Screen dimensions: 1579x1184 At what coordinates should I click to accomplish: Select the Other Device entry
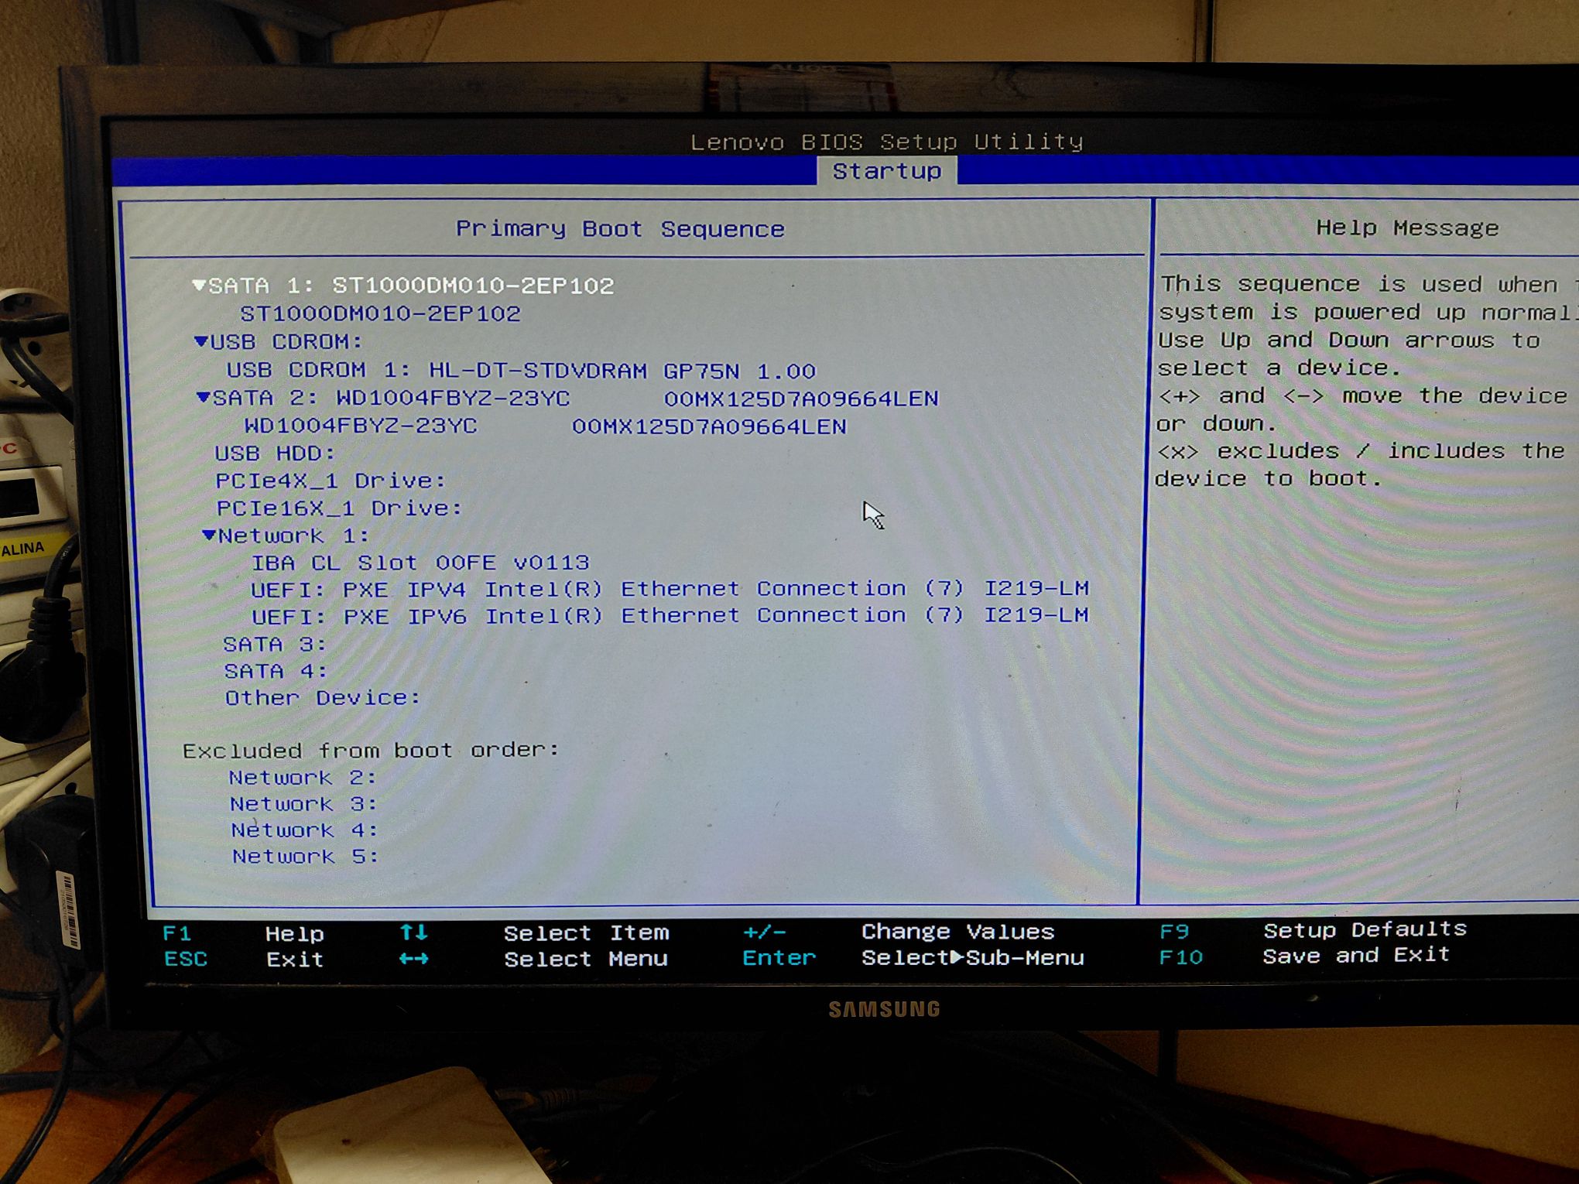point(323,698)
